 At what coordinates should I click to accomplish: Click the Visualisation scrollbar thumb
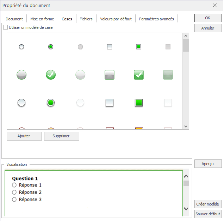pyautogui.click(x=186, y=183)
